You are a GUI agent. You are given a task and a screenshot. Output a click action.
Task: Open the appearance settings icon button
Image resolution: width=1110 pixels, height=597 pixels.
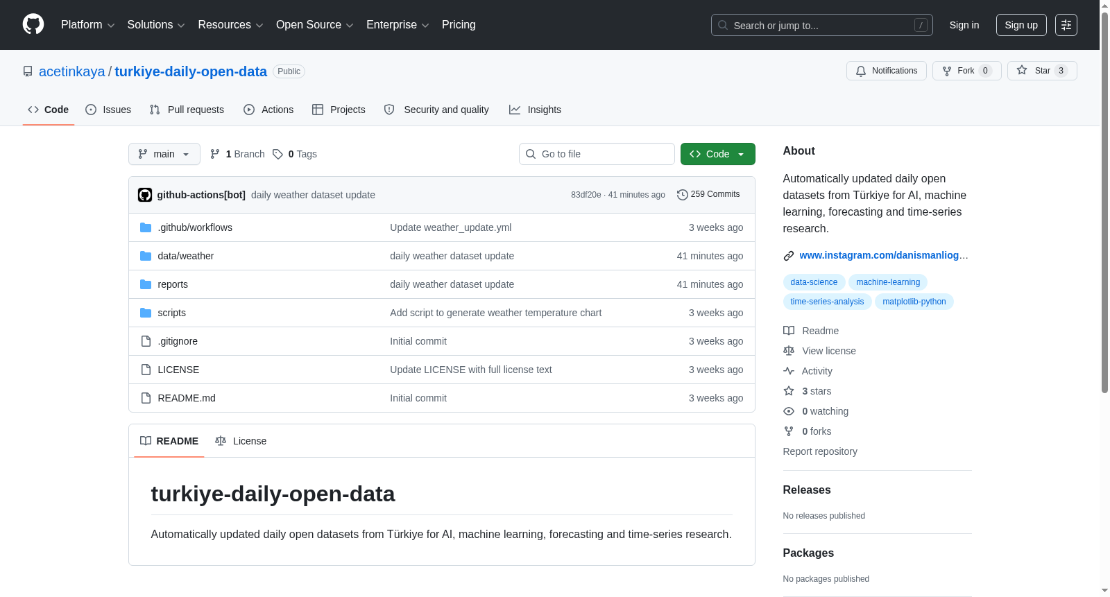(x=1066, y=25)
